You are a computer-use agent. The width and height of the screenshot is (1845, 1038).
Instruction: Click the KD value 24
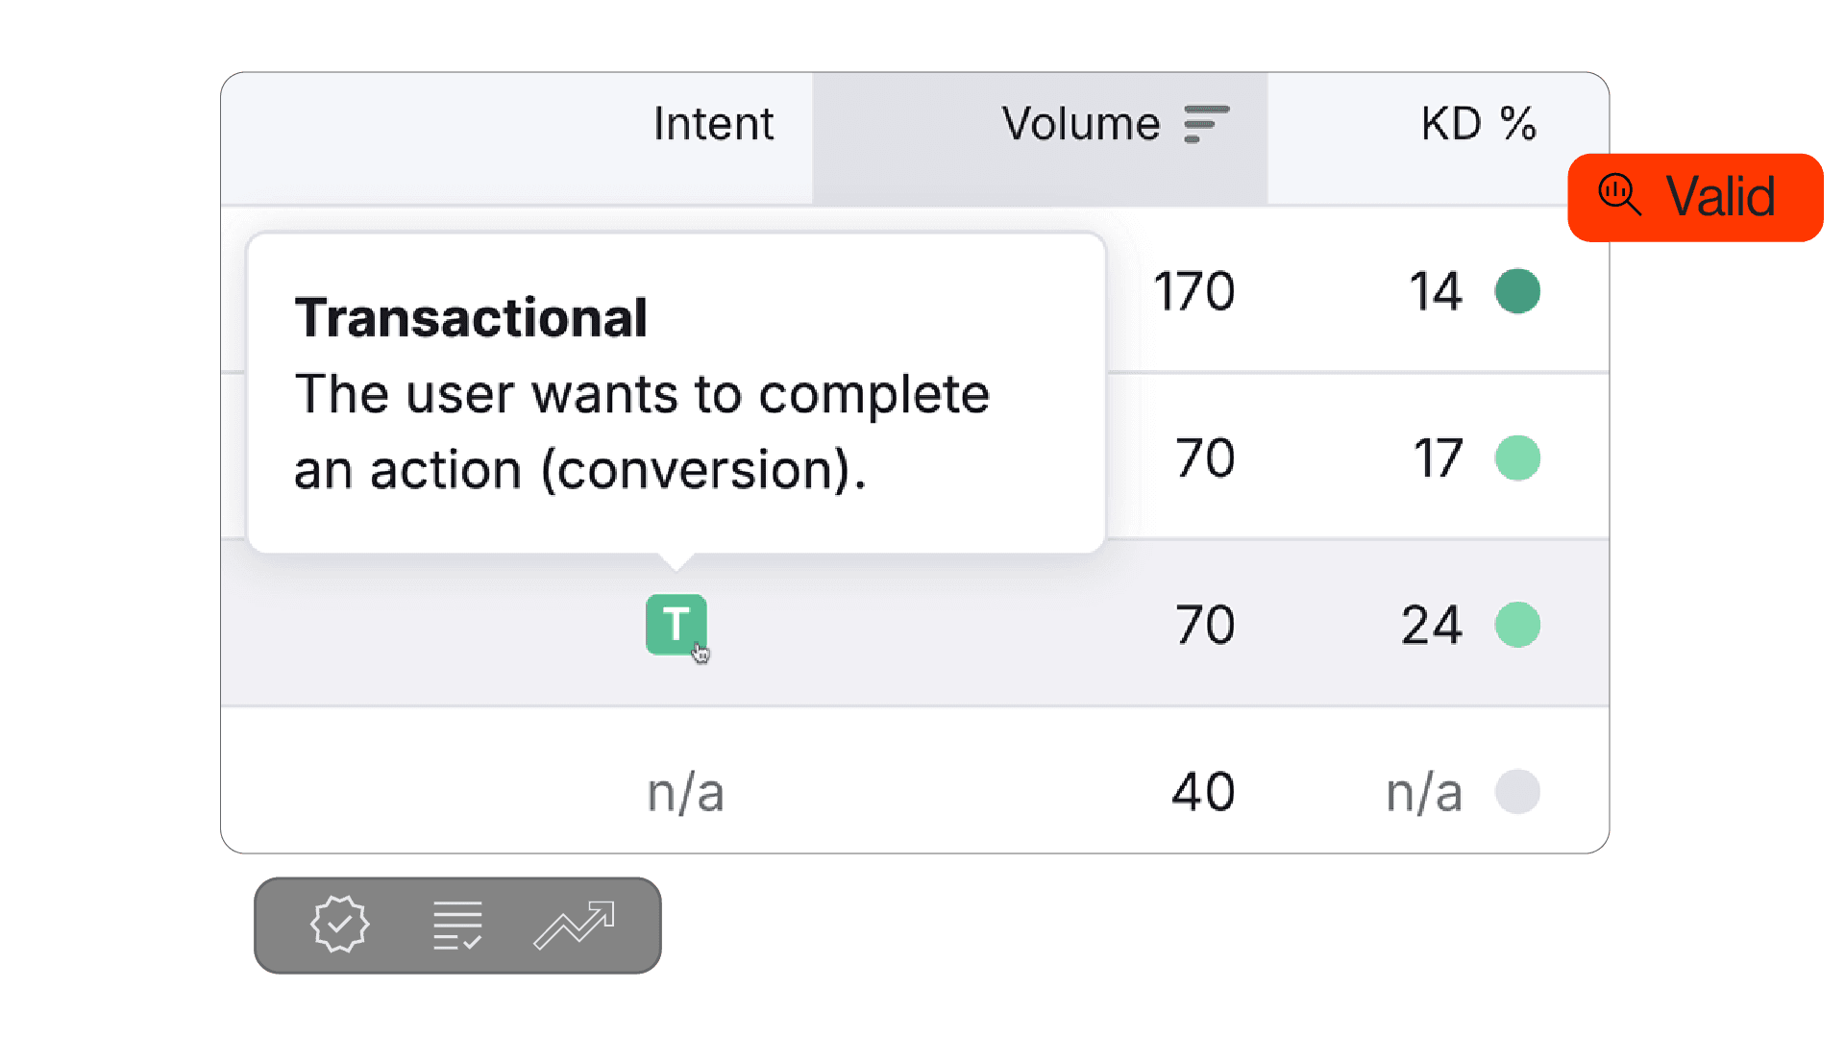coord(1432,625)
